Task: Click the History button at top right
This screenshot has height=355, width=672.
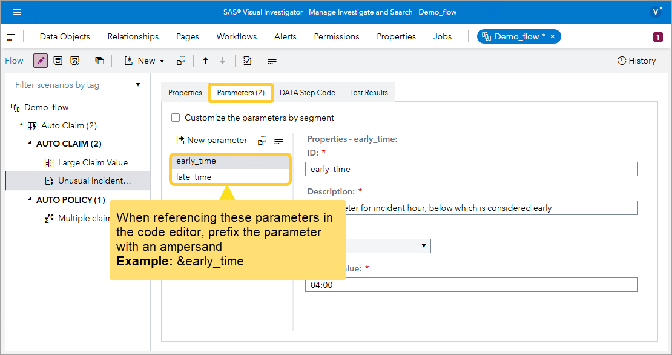Action: (x=636, y=61)
